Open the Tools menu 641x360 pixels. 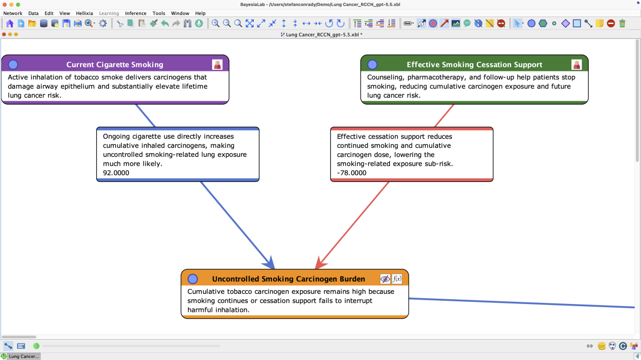(159, 13)
